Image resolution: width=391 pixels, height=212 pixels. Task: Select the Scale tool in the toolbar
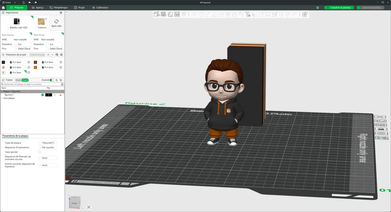click(207, 14)
